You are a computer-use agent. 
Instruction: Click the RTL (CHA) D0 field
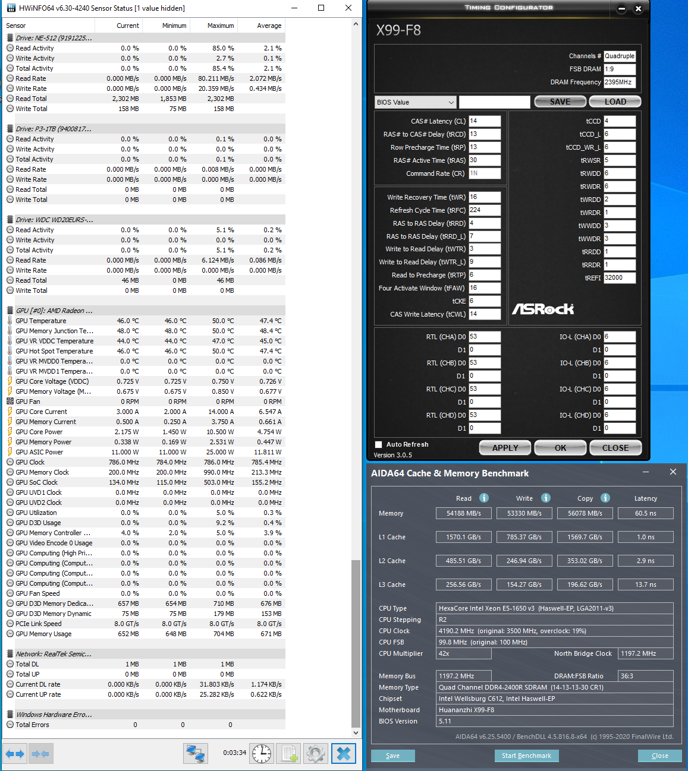(485, 337)
